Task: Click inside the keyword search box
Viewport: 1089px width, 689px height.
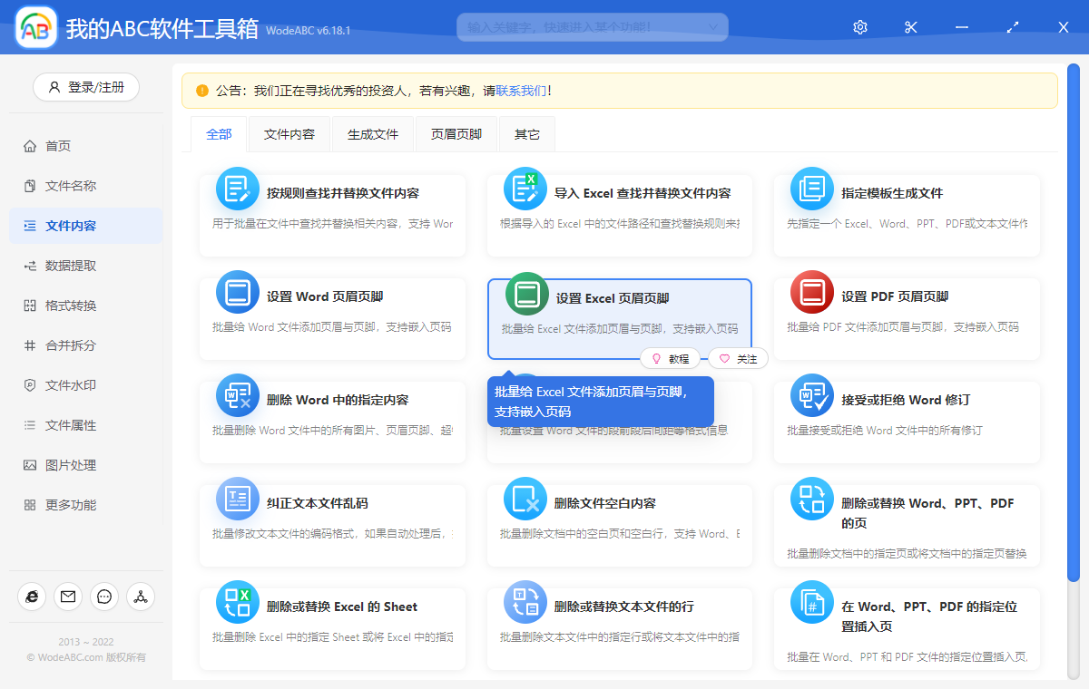Action: [592, 27]
